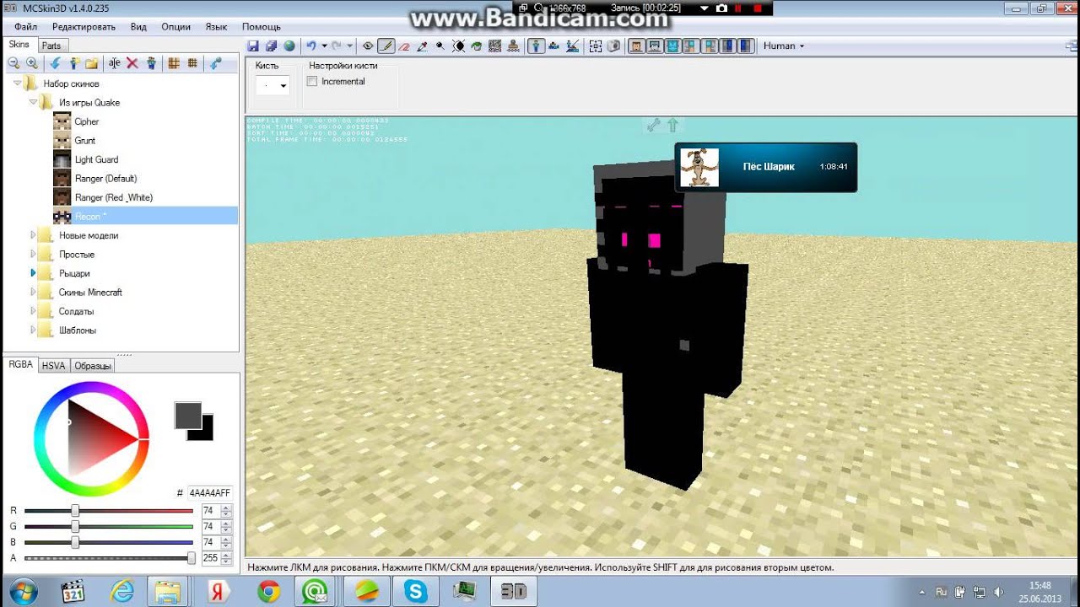The image size is (1080, 607).
Task: Click the hex color input field
Action: pyautogui.click(x=209, y=492)
